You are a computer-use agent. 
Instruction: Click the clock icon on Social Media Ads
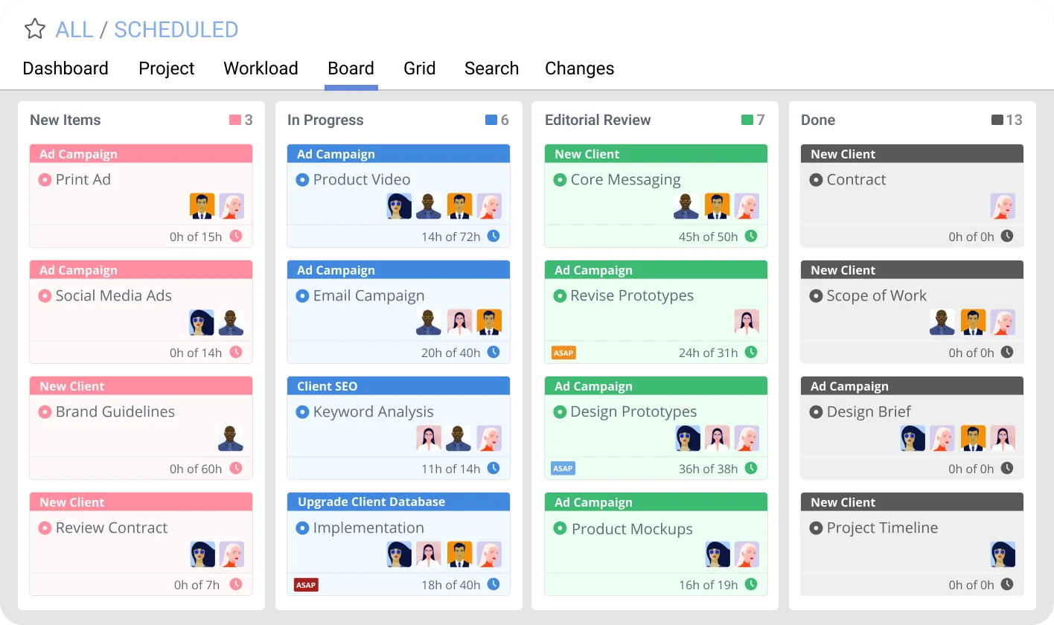click(x=236, y=352)
